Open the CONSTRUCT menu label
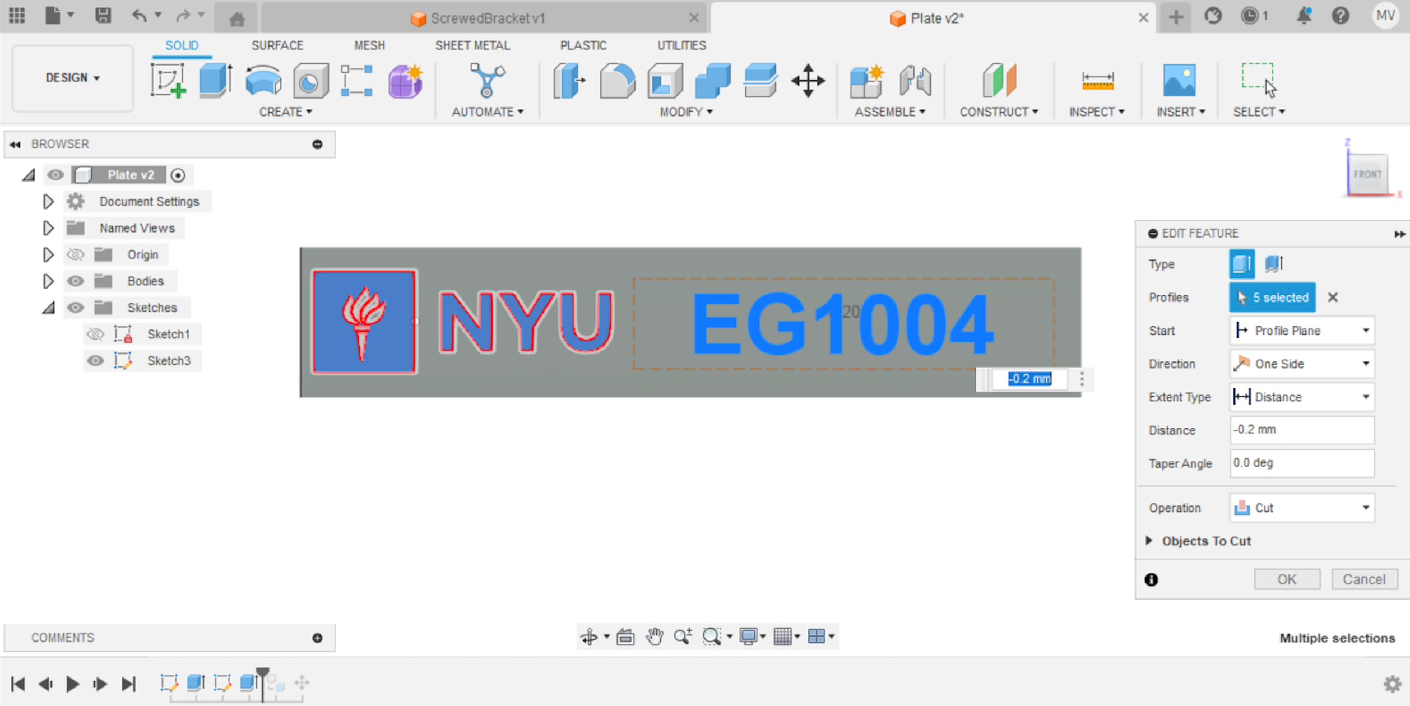 pos(999,112)
